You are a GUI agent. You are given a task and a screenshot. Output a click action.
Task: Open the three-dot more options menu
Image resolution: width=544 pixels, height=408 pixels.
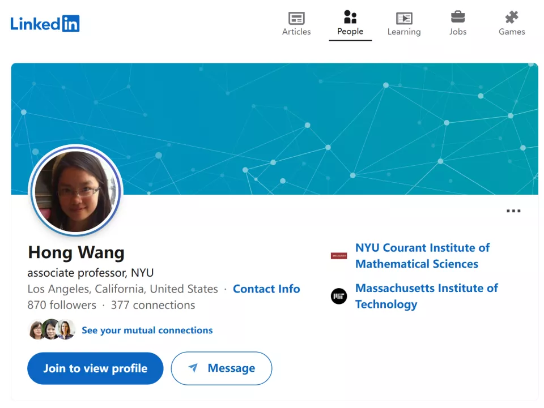point(513,211)
